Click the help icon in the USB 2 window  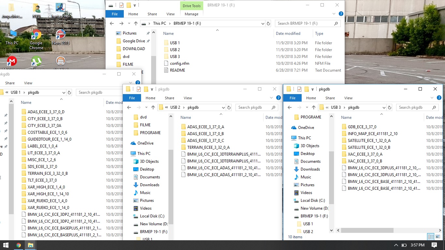(278, 98)
